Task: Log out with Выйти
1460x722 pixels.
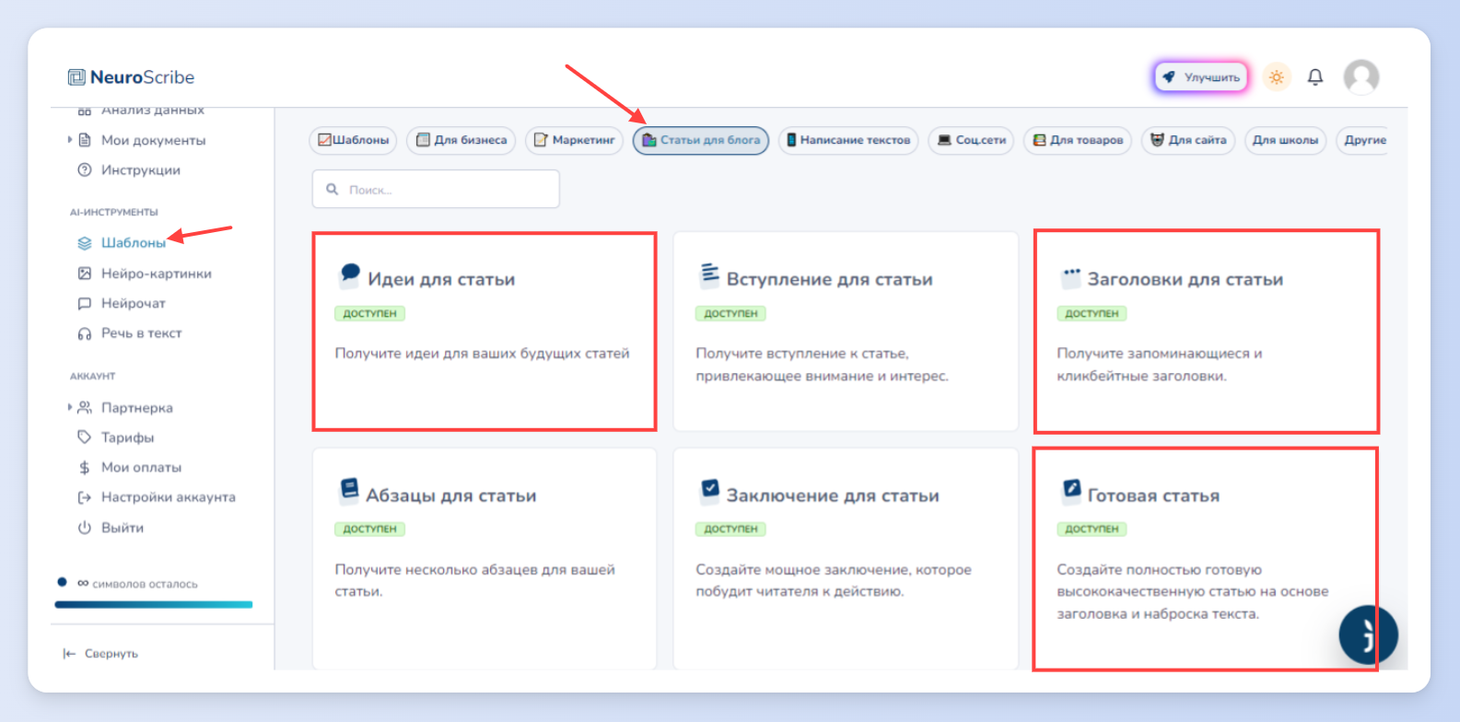Action: click(123, 528)
